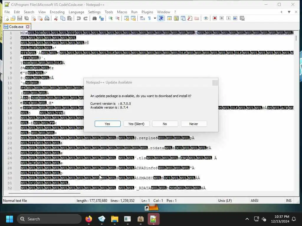
Task: Click the Synchronize horizontal scrolling icon
Action: point(133,19)
